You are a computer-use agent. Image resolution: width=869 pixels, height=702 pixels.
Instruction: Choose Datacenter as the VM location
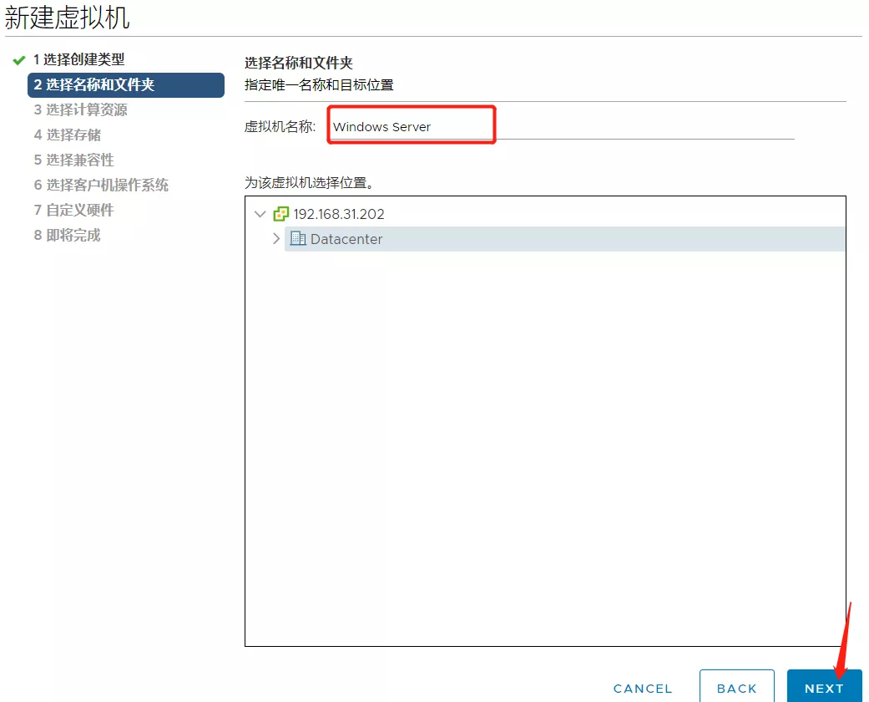click(x=346, y=239)
